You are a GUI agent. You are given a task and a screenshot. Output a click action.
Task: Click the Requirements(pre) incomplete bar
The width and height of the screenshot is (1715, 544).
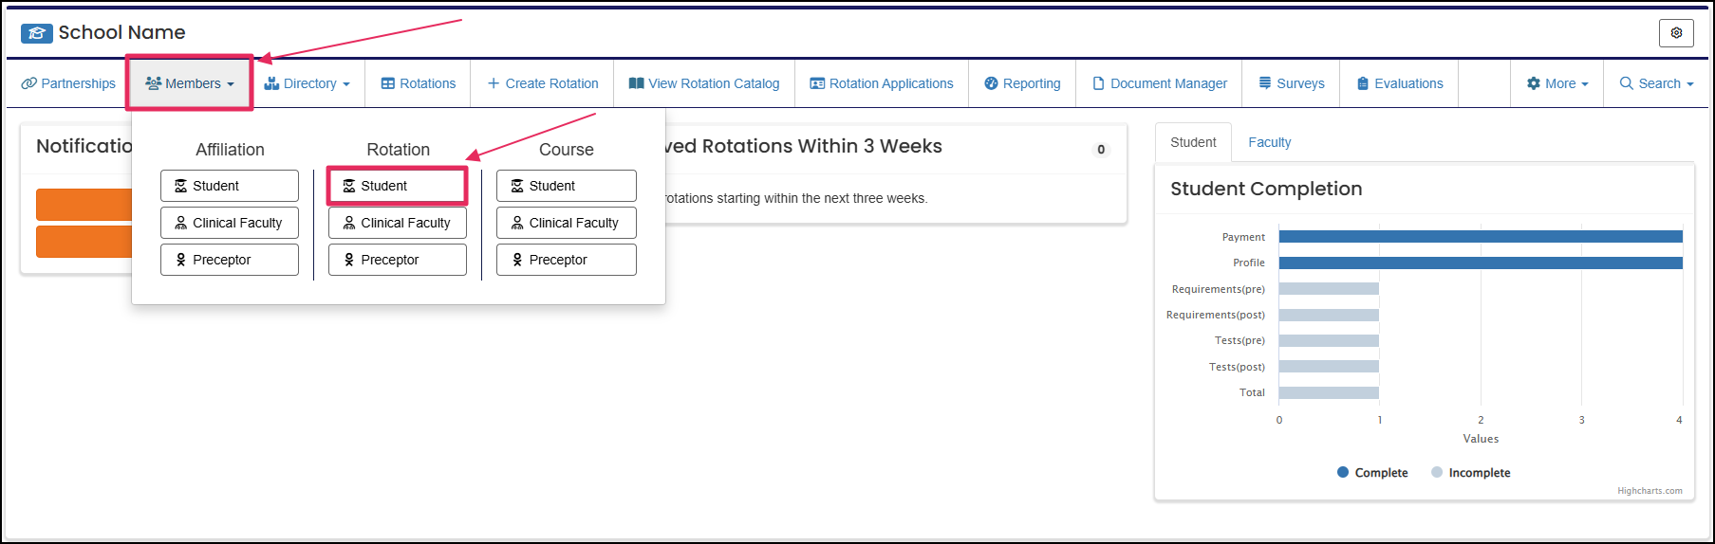click(1329, 289)
